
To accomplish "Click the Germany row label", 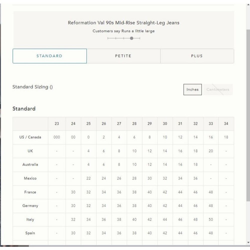I will [x=30, y=206].
